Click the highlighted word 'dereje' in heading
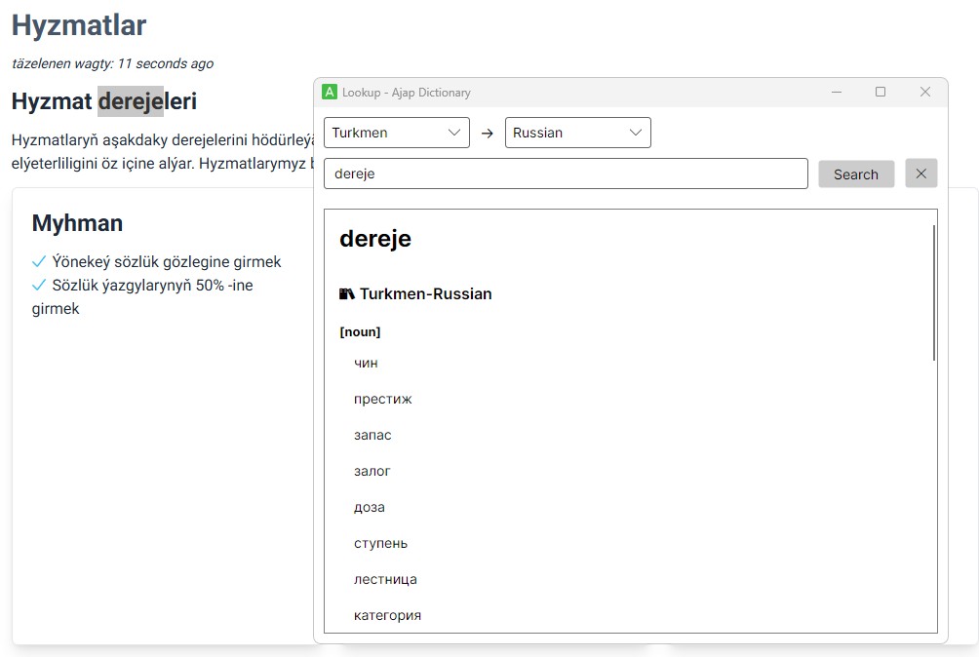Image resolution: width=979 pixels, height=657 pixels. [x=131, y=101]
